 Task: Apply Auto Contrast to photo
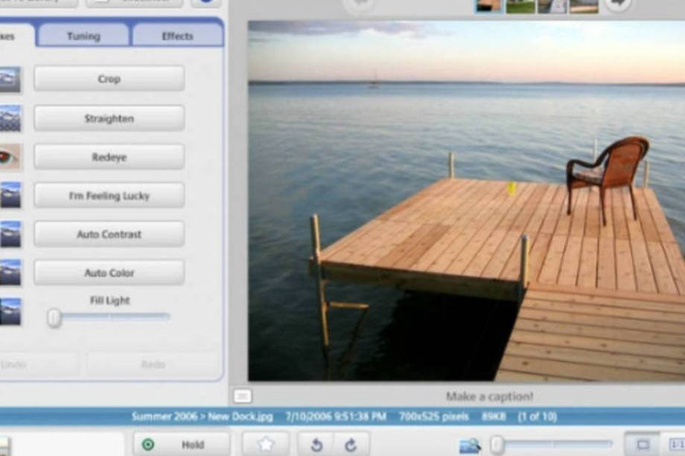click(x=109, y=234)
